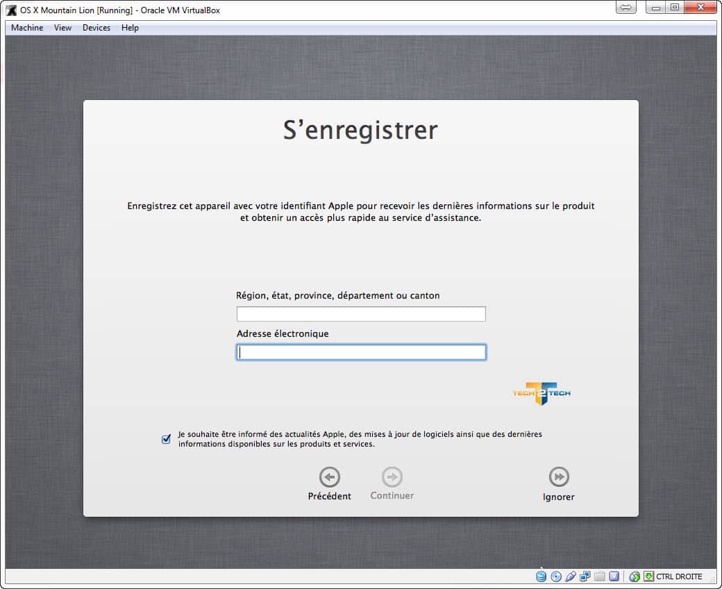The image size is (722, 589).
Task: Click the keyboard capture green arrow icon
Action: [649, 576]
